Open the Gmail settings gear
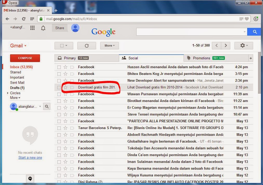The image size is (263, 185). click(244, 46)
